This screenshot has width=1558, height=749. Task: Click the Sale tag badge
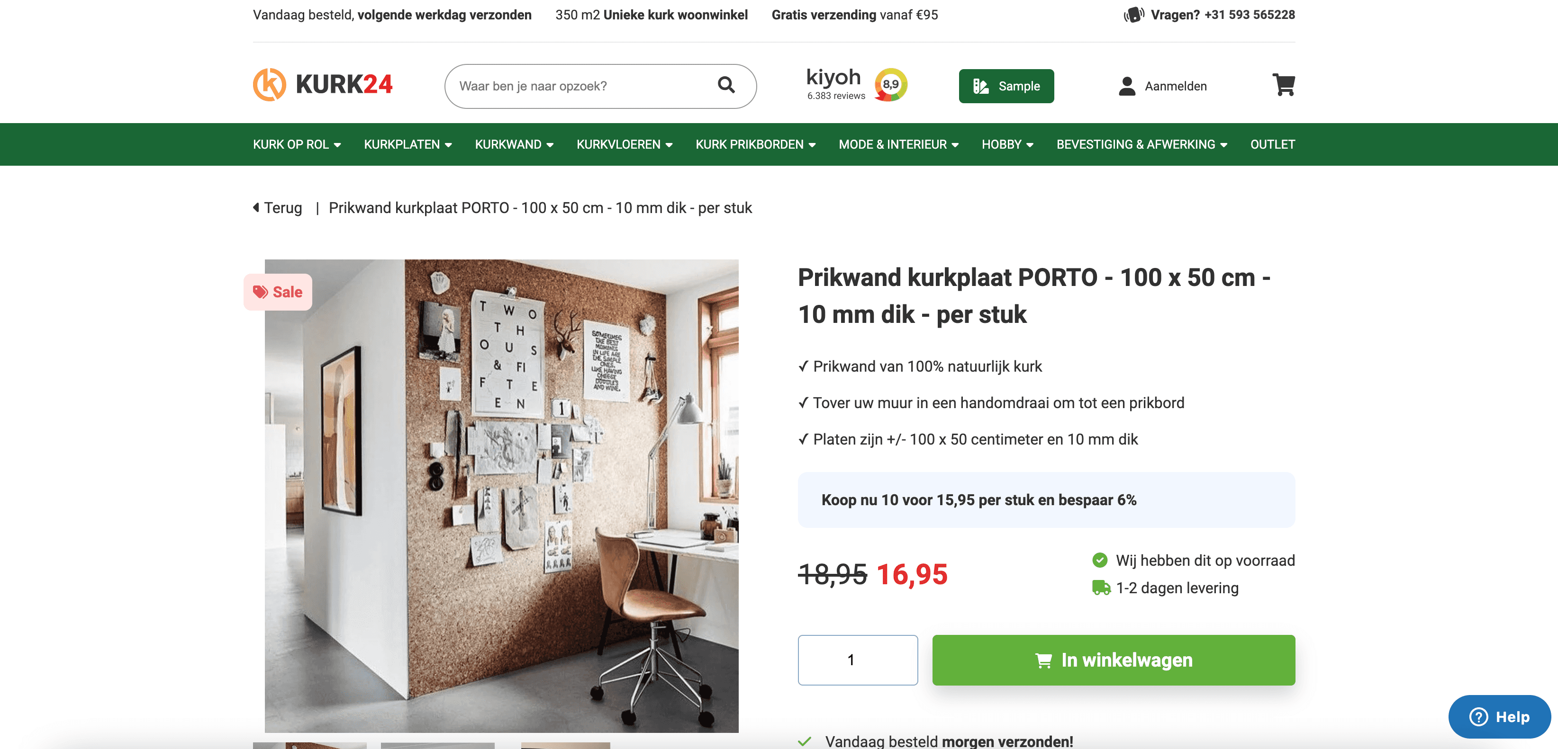pyautogui.click(x=278, y=292)
